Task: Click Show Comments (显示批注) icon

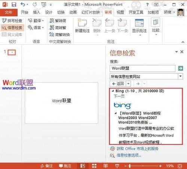Action: pyautogui.click(x=139, y=23)
